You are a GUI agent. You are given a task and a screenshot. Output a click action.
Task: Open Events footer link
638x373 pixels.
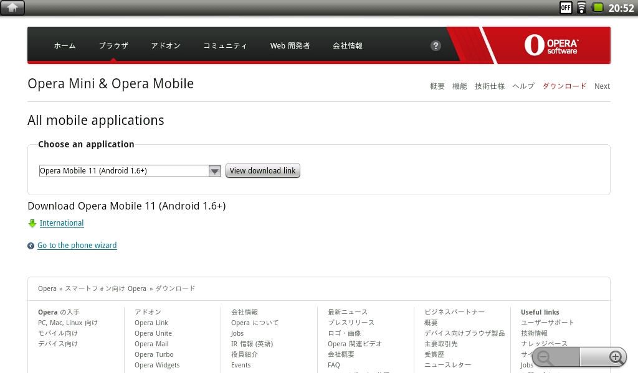(241, 365)
